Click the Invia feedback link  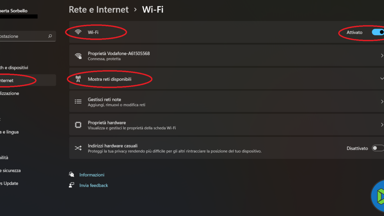[x=94, y=185]
